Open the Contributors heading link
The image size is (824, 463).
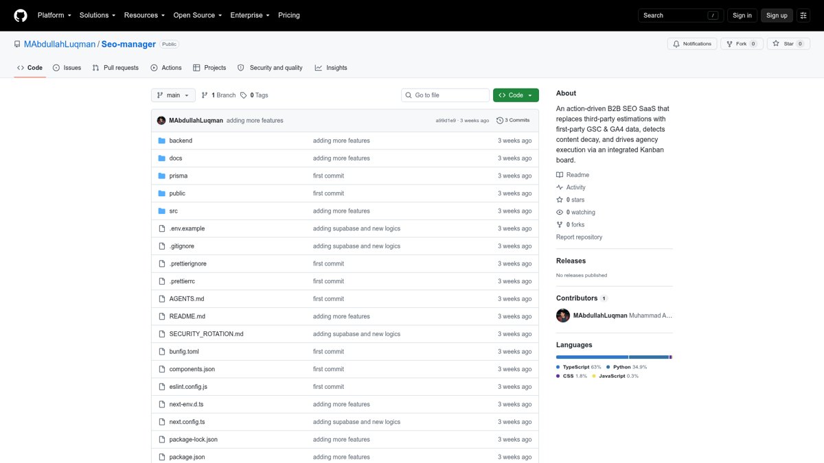pos(582,298)
